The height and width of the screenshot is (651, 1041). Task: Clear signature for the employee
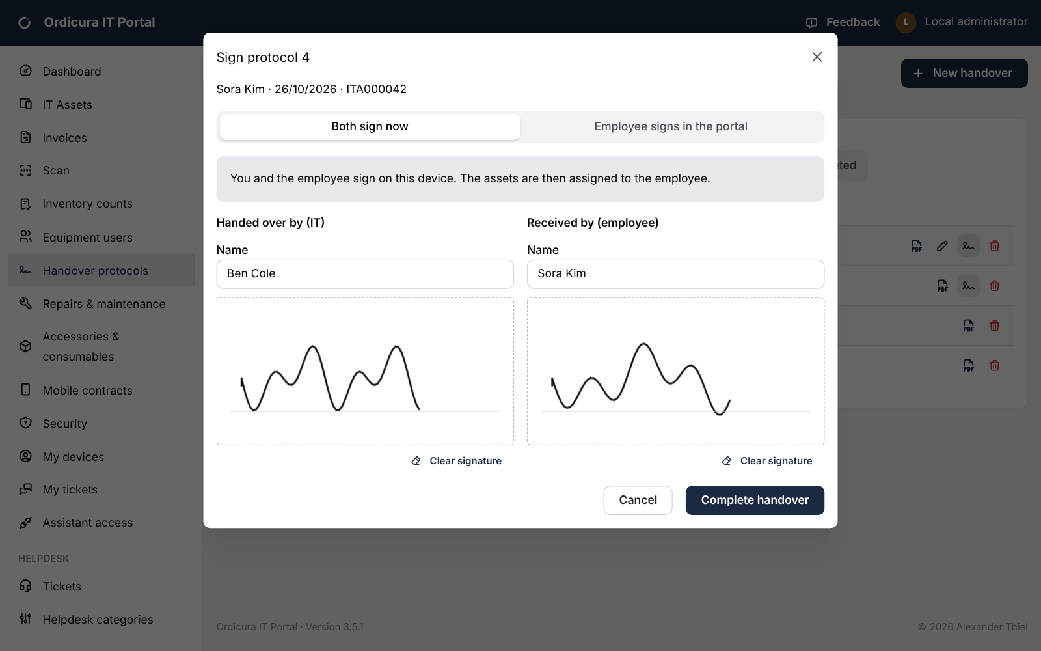[767, 461]
